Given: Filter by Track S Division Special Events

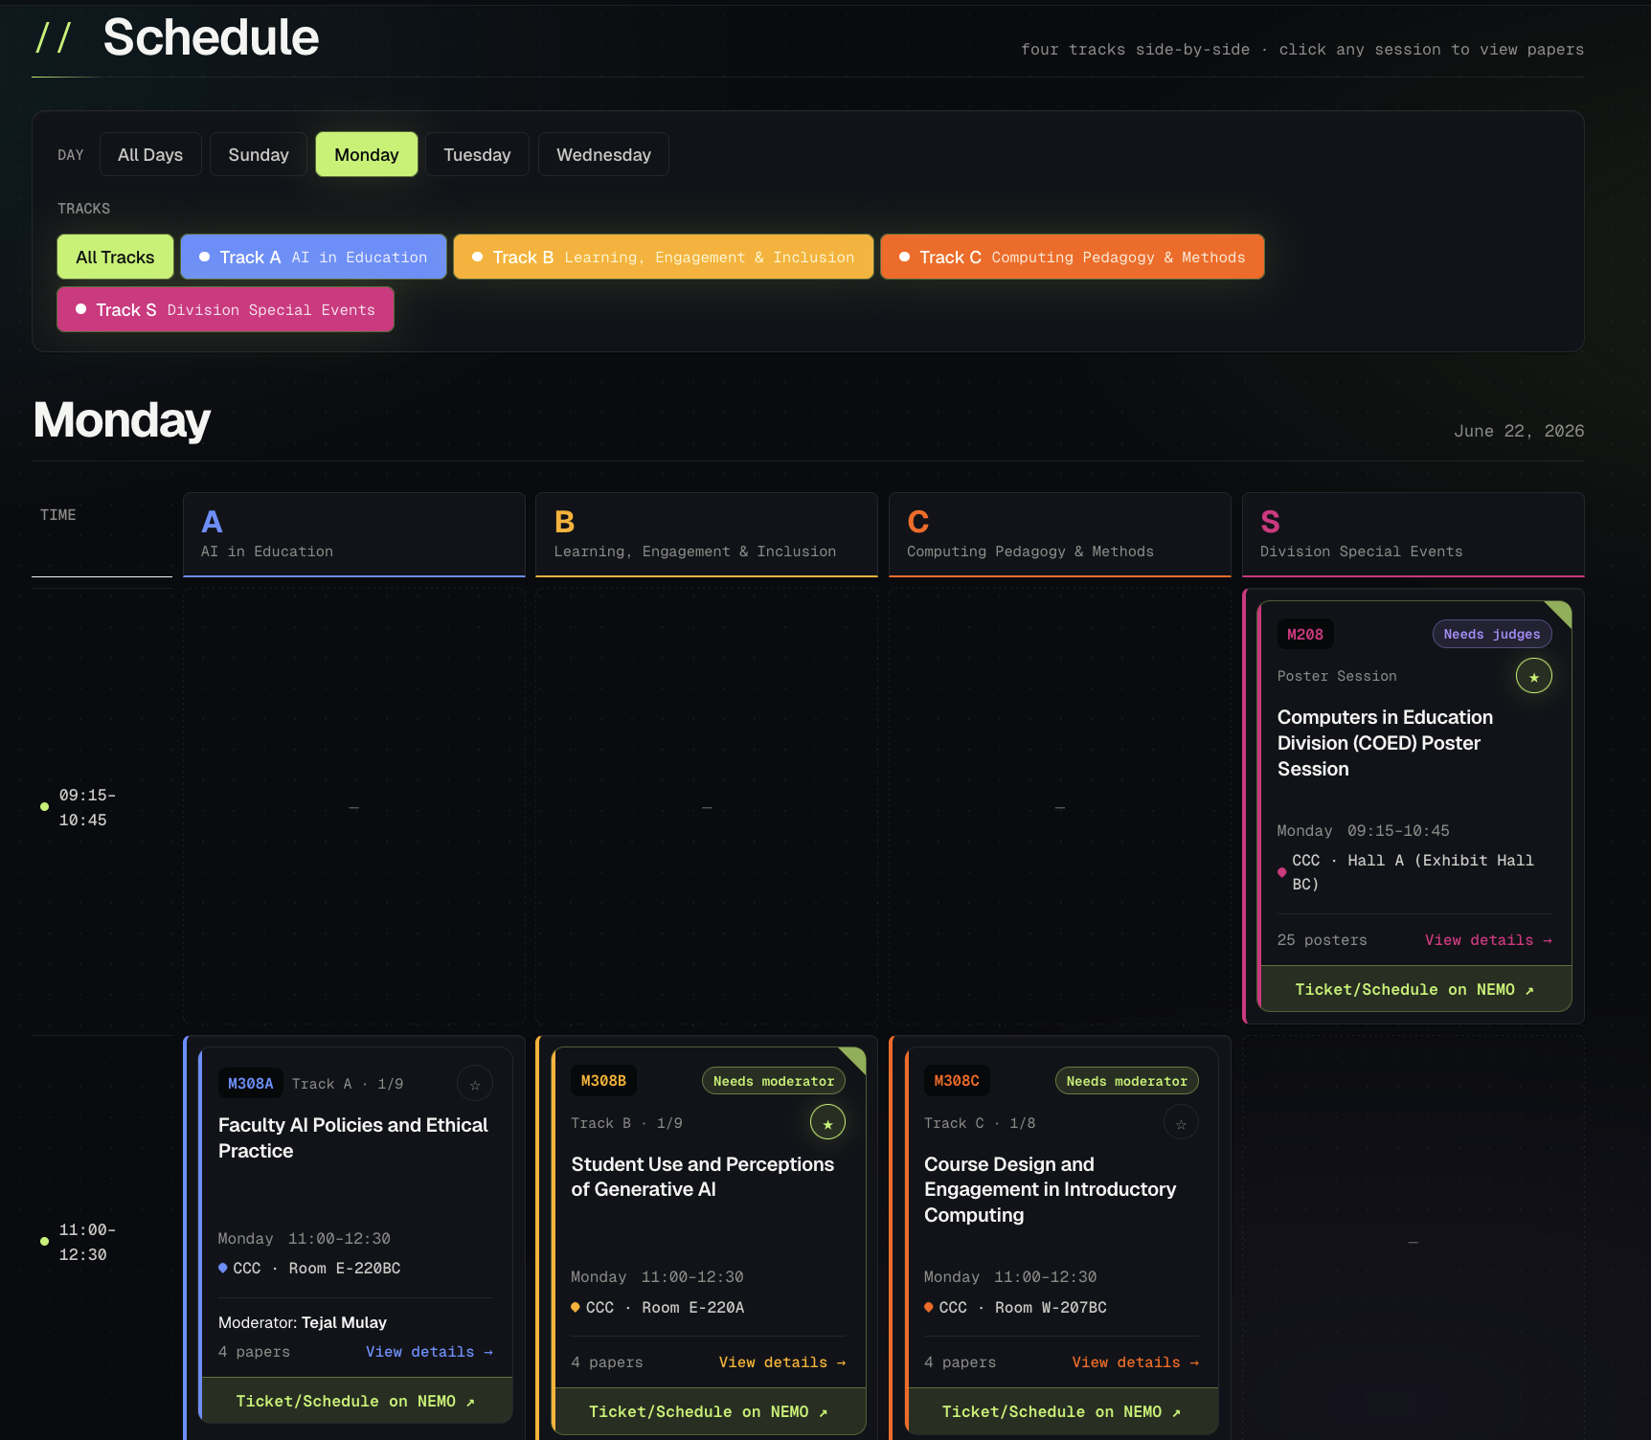Looking at the screenshot, I should pyautogui.click(x=225, y=309).
